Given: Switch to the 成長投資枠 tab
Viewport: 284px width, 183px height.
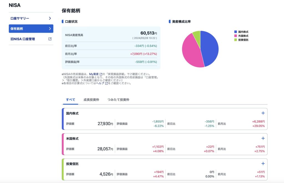Looking at the screenshot, I should [x=91, y=100].
